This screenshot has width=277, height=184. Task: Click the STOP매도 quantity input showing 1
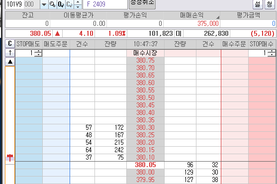(x=25, y=53)
